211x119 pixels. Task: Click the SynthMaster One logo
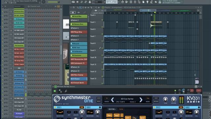pyautogui.click(x=74, y=99)
